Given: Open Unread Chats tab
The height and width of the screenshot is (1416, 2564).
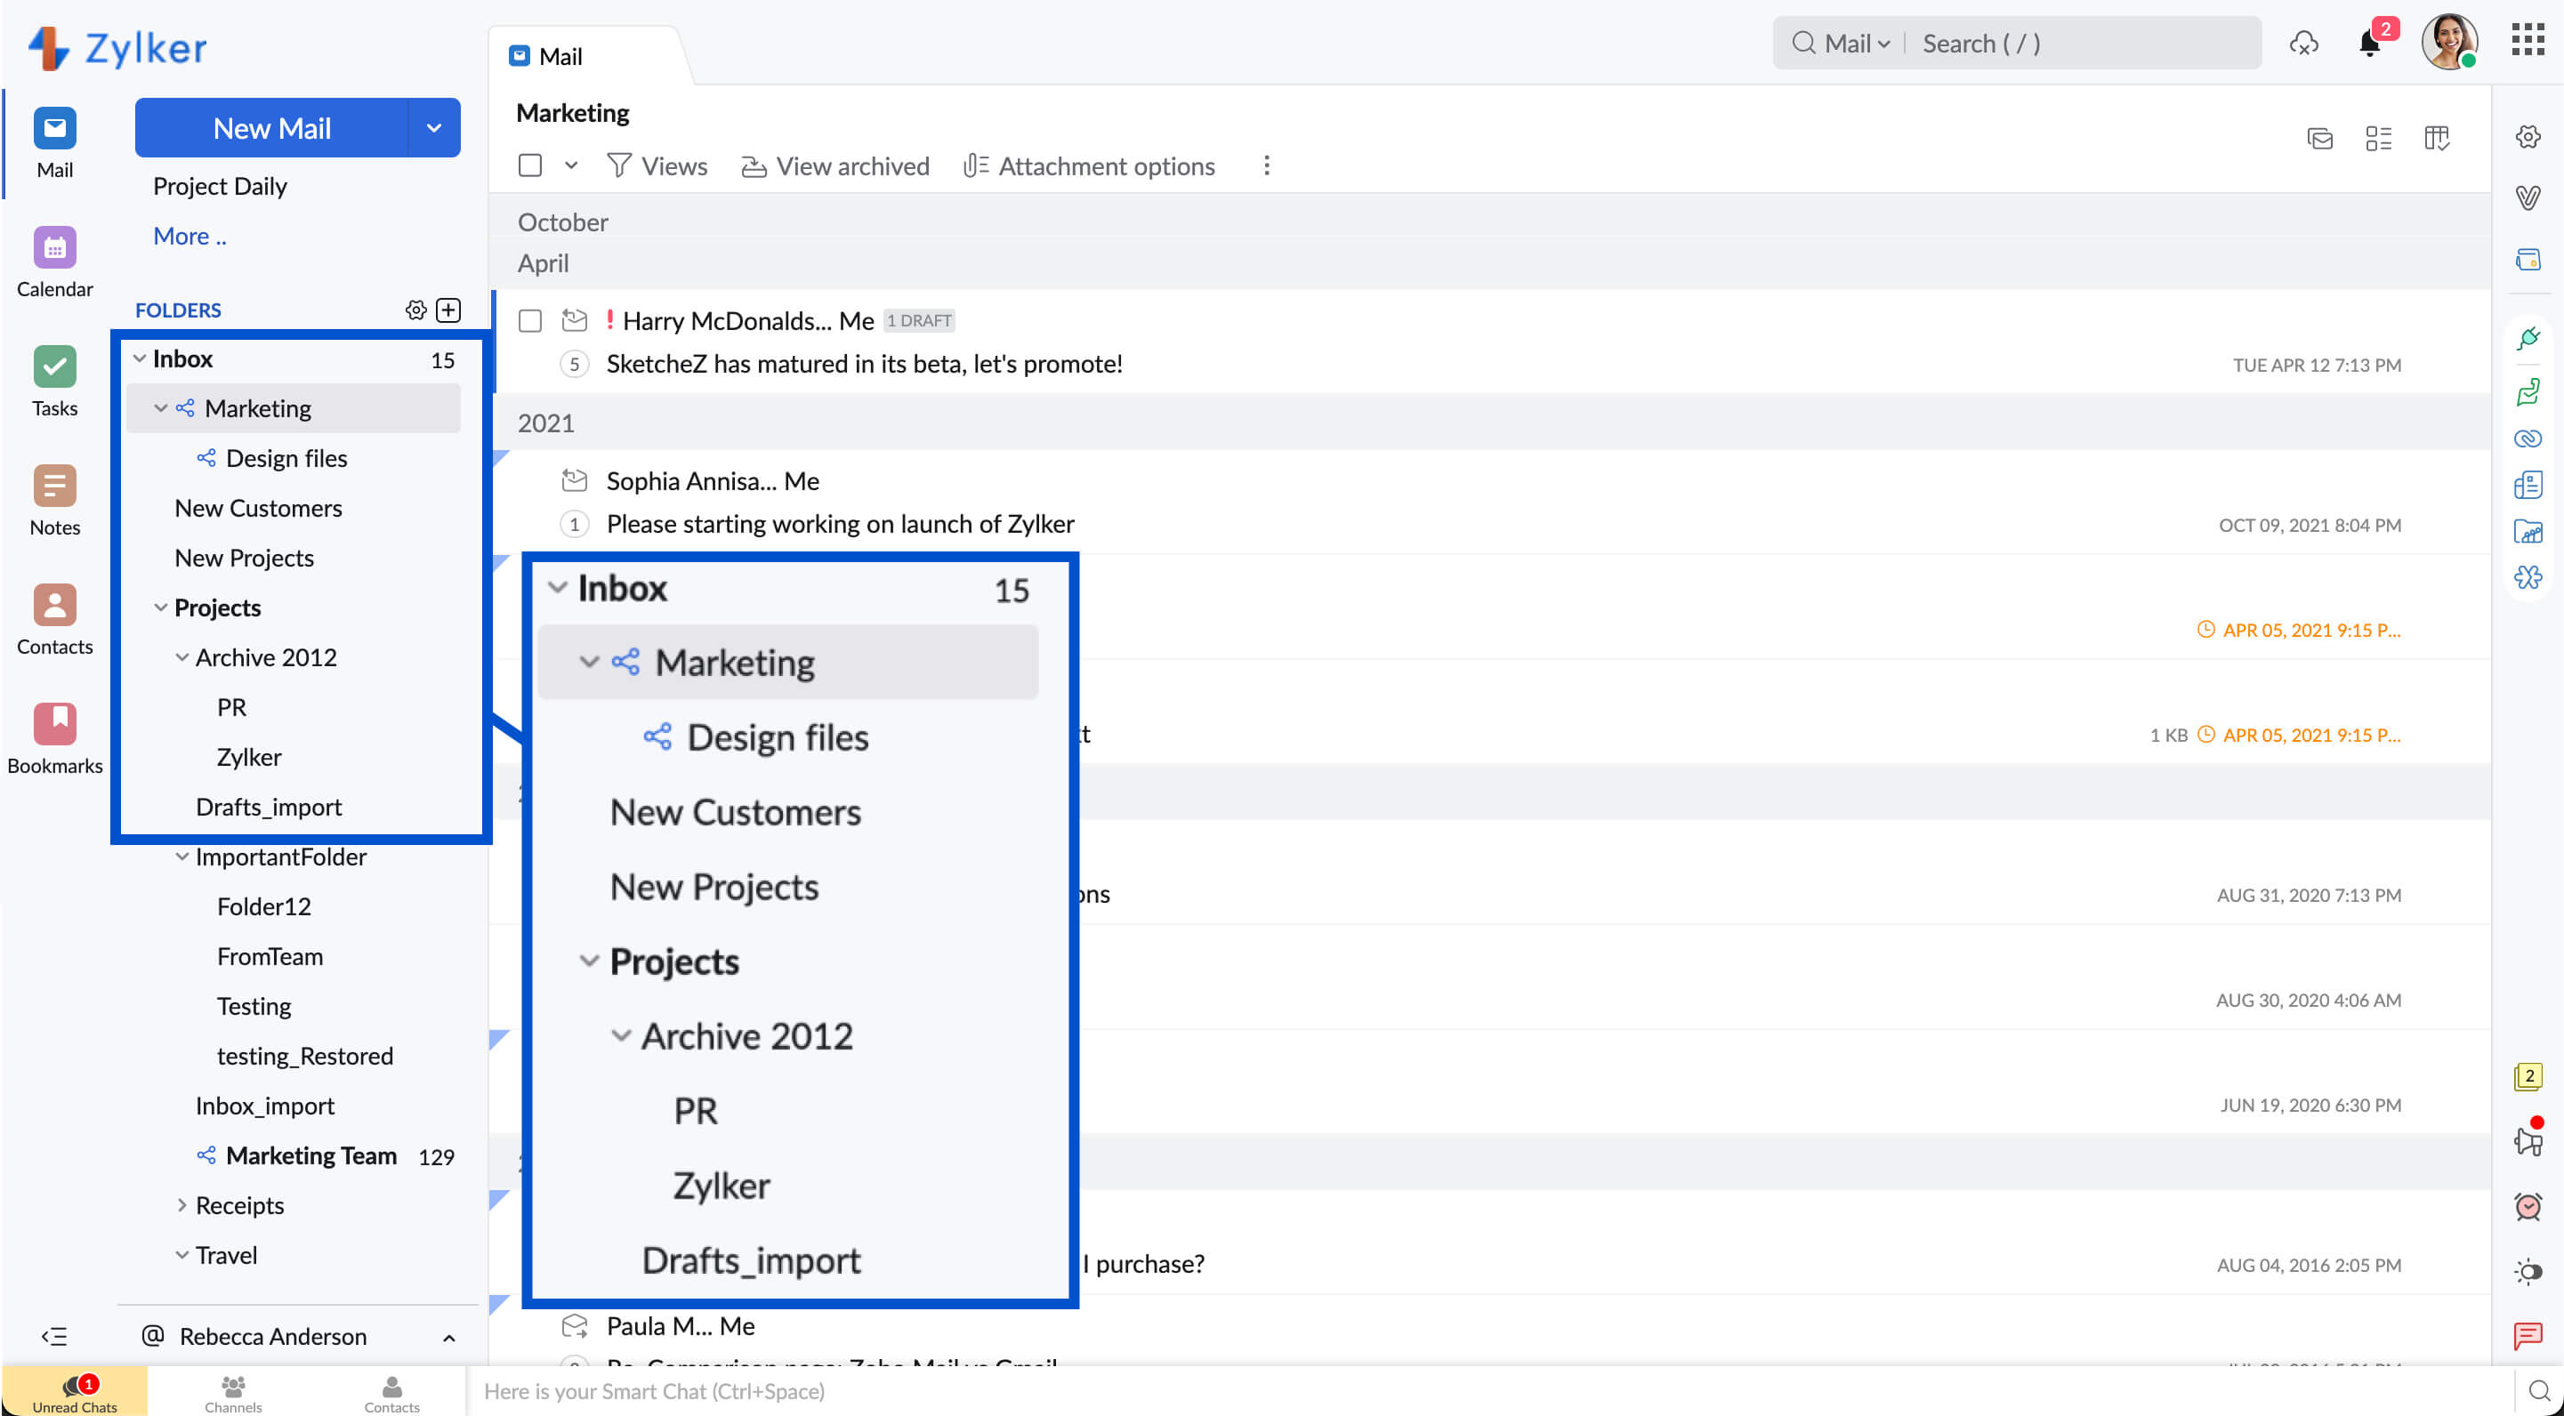Looking at the screenshot, I should (x=75, y=1391).
